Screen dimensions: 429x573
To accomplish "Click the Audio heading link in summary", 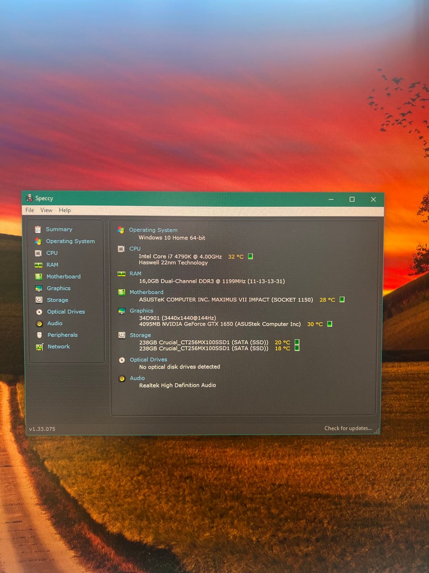I will (x=137, y=378).
